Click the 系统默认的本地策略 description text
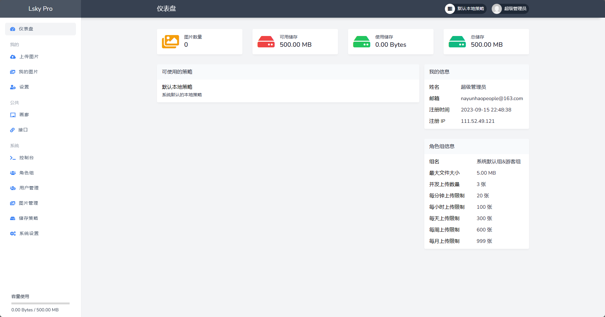605x317 pixels. point(182,95)
